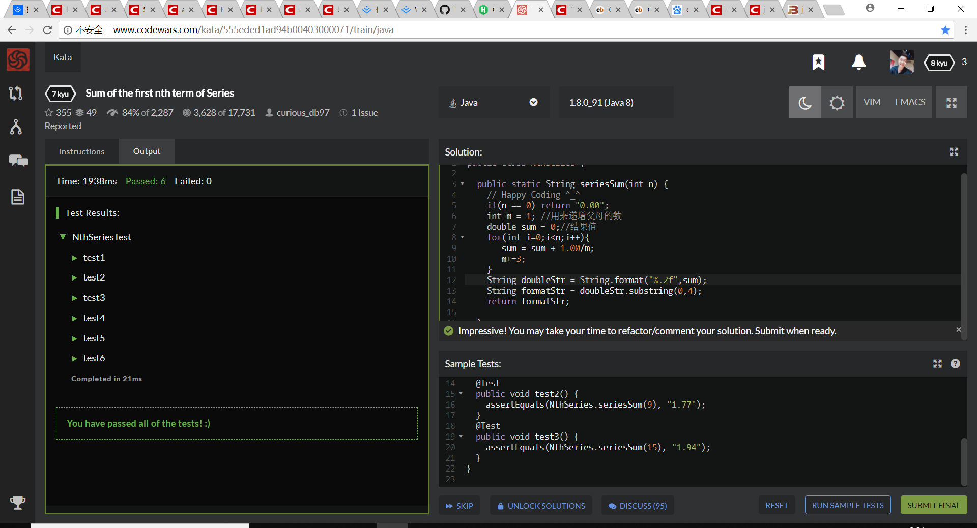Switch to light sun theme
Image resolution: width=977 pixels, height=528 pixels.
coord(837,103)
